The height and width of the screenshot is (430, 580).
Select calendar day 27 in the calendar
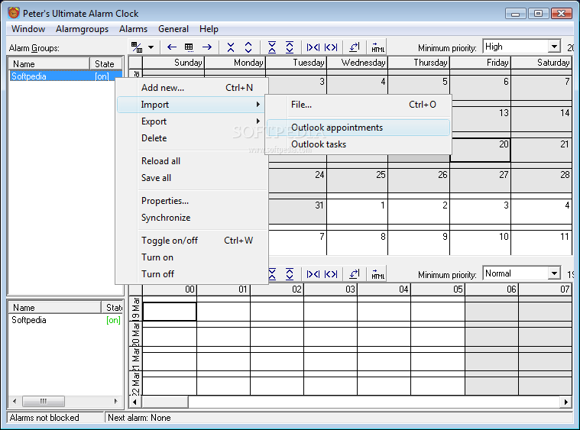(x=480, y=180)
